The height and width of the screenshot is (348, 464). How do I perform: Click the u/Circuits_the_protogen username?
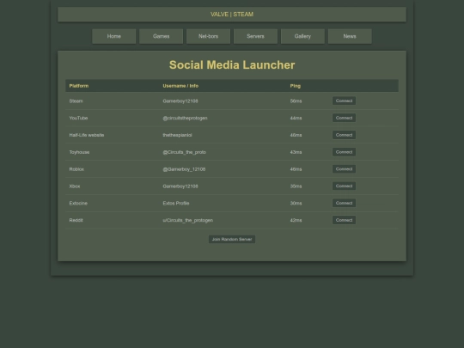tap(188, 220)
